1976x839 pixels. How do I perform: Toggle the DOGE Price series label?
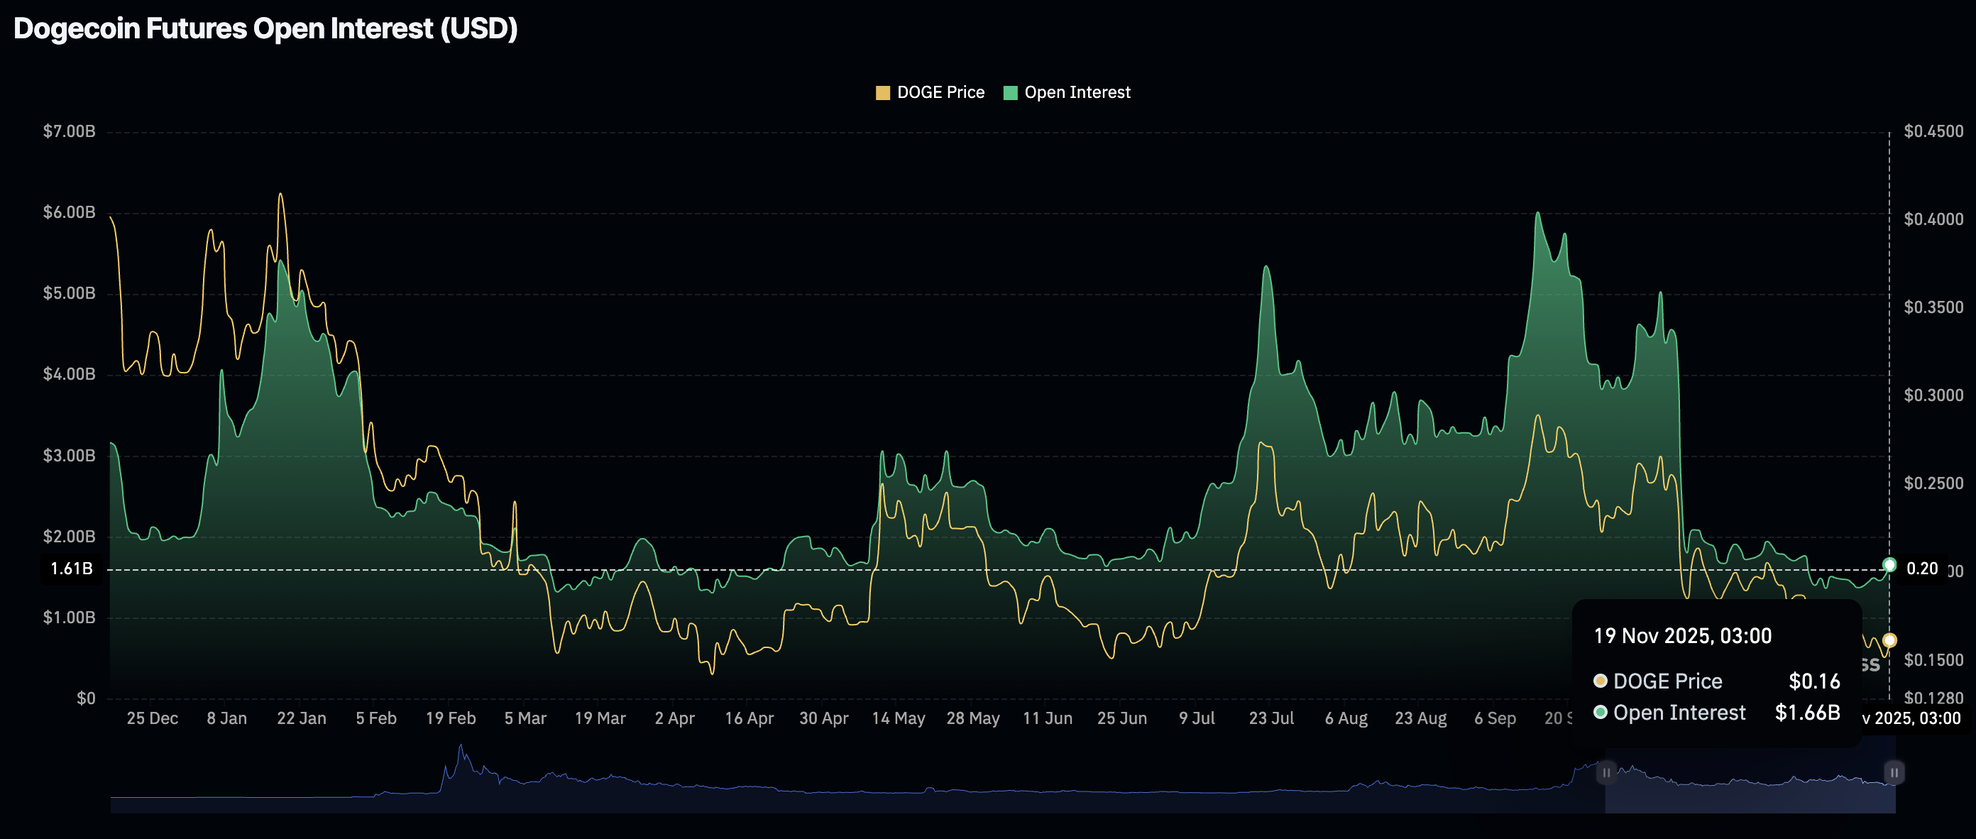[940, 93]
